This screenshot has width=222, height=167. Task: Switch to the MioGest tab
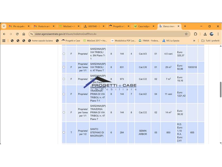coord(68,26)
